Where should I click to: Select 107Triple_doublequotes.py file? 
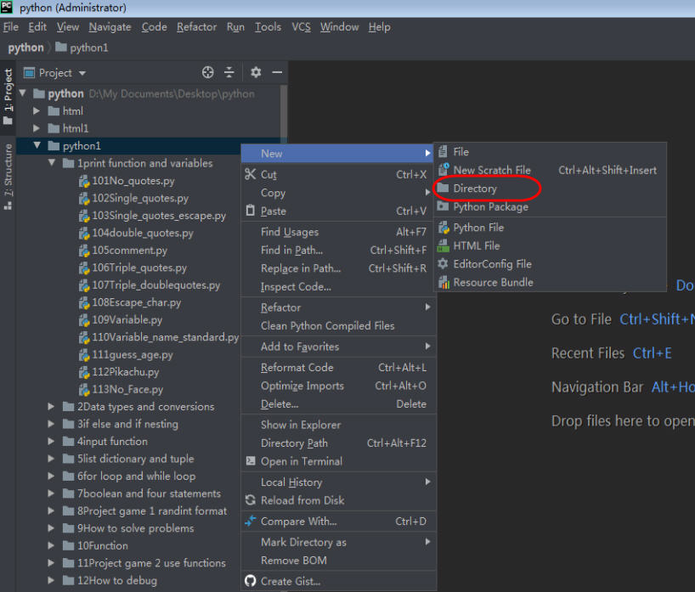[156, 285]
